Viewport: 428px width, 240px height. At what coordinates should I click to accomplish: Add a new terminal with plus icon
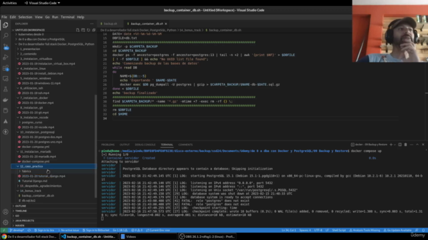click(x=391, y=145)
